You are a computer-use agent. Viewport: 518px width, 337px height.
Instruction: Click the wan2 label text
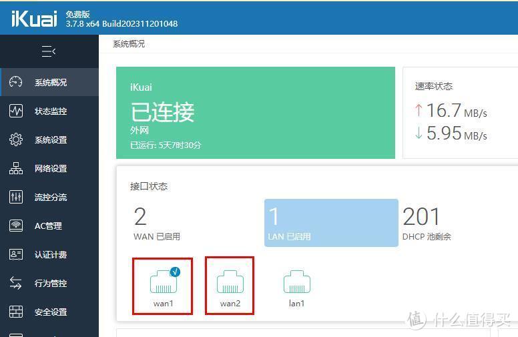click(x=230, y=303)
